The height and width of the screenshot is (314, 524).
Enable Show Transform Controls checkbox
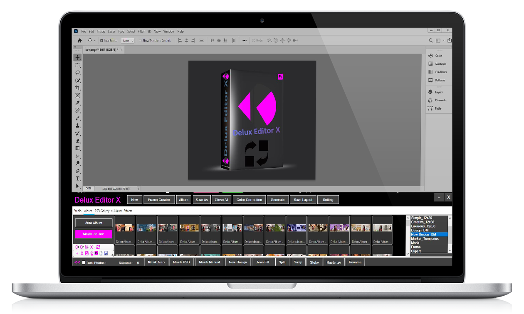coord(140,41)
